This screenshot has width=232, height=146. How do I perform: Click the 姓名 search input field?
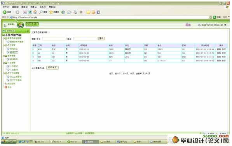85,39
